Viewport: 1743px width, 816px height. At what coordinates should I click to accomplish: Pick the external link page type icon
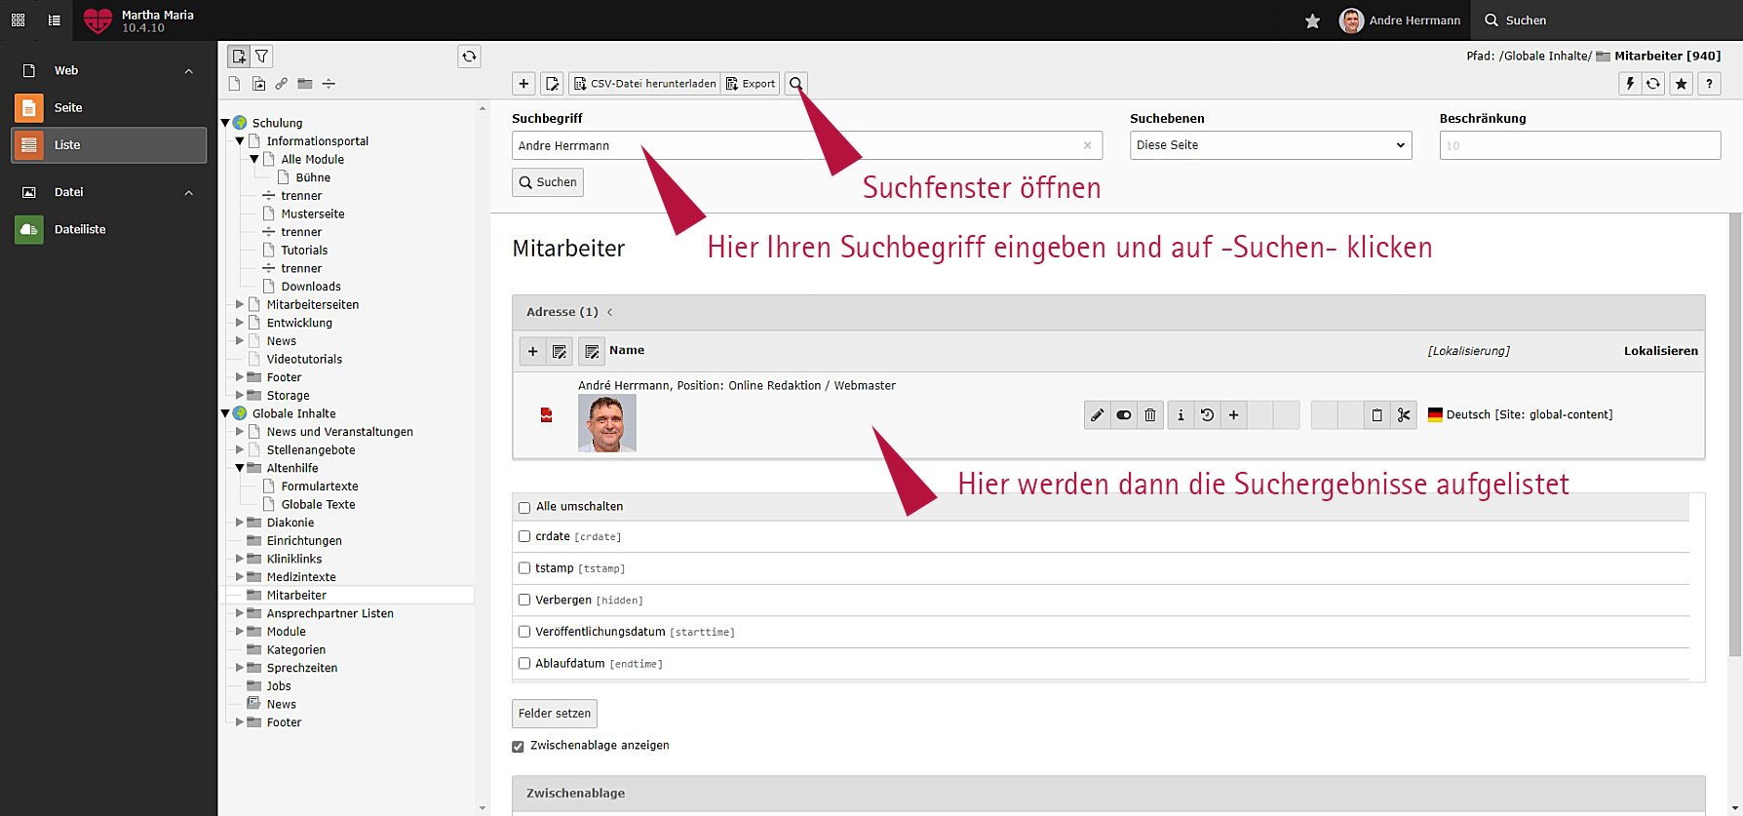tap(282, 84)
